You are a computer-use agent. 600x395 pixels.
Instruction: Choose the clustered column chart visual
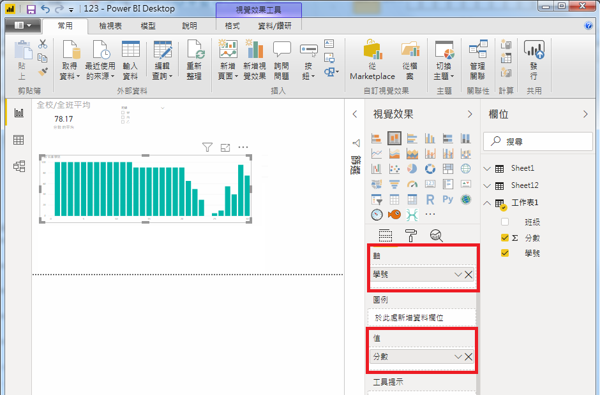430,138
